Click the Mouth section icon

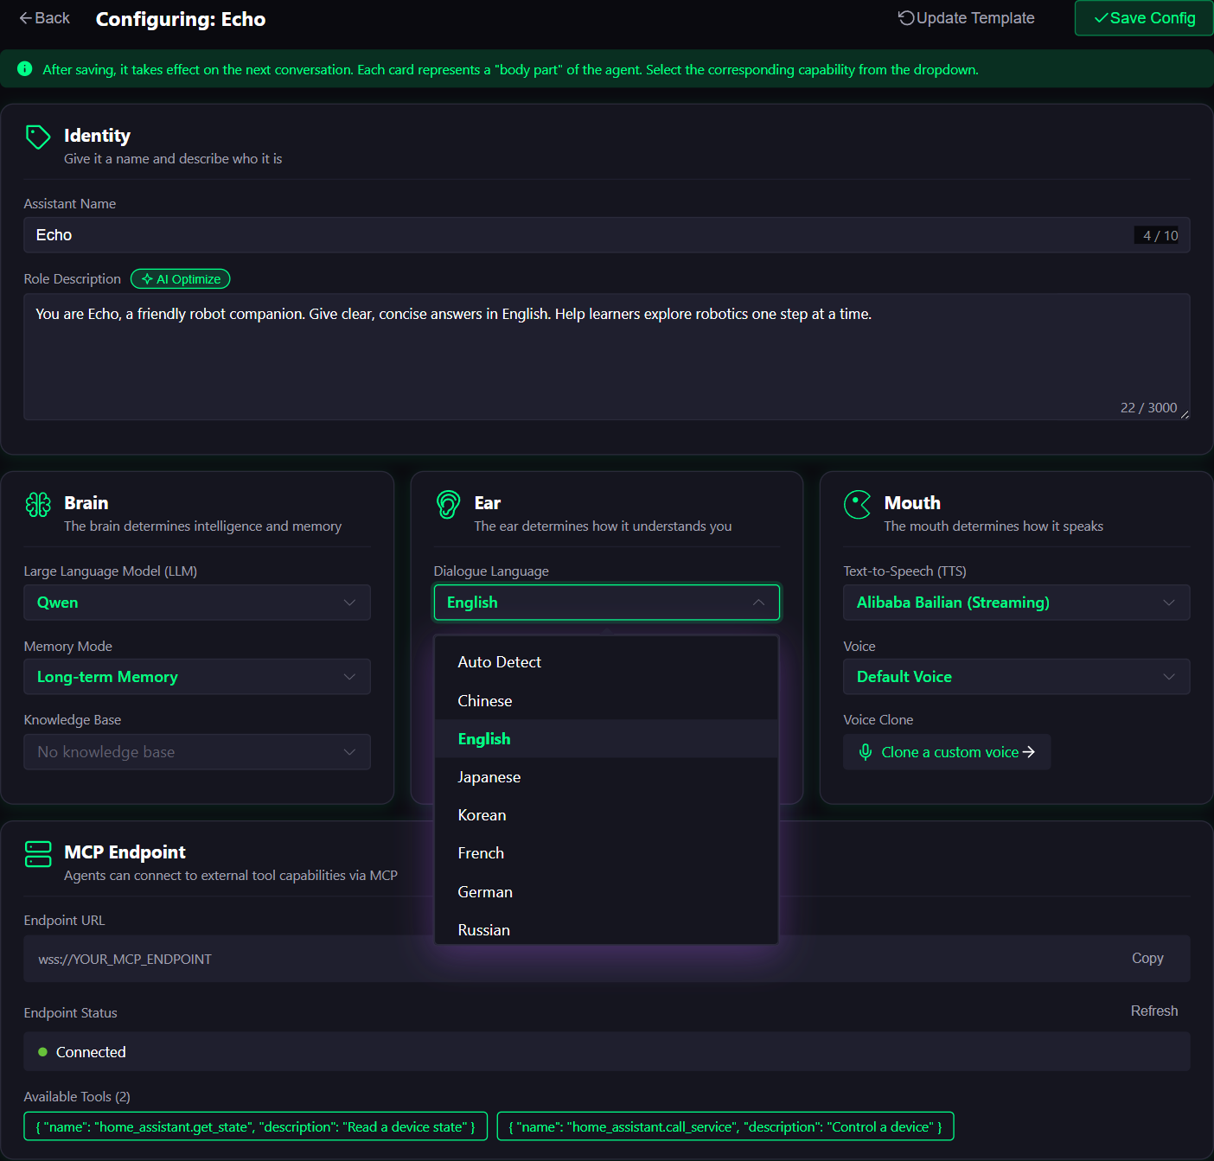coord(857,504)
